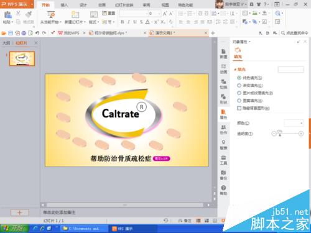Open the Collaboration (协作) side panel icon

click(223, 129)
